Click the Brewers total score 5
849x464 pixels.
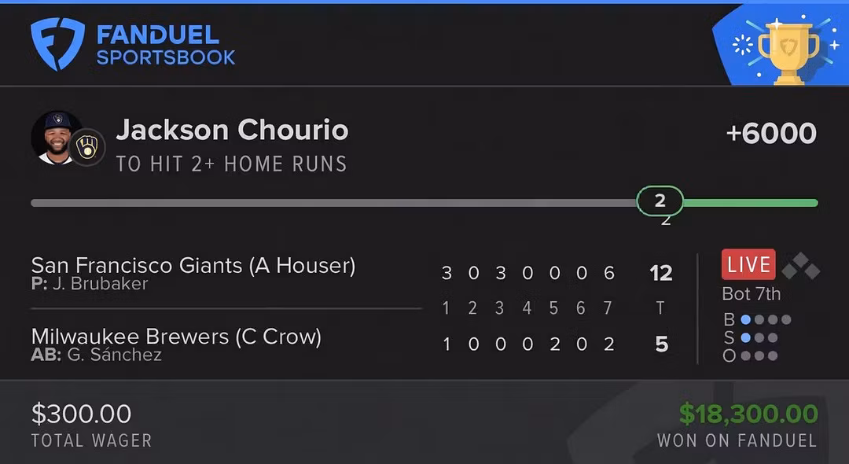(x=662, y=344)
